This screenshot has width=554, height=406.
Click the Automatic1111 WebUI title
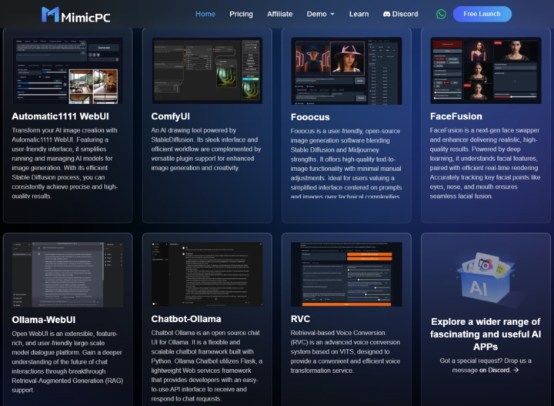(x=61, y=116)
